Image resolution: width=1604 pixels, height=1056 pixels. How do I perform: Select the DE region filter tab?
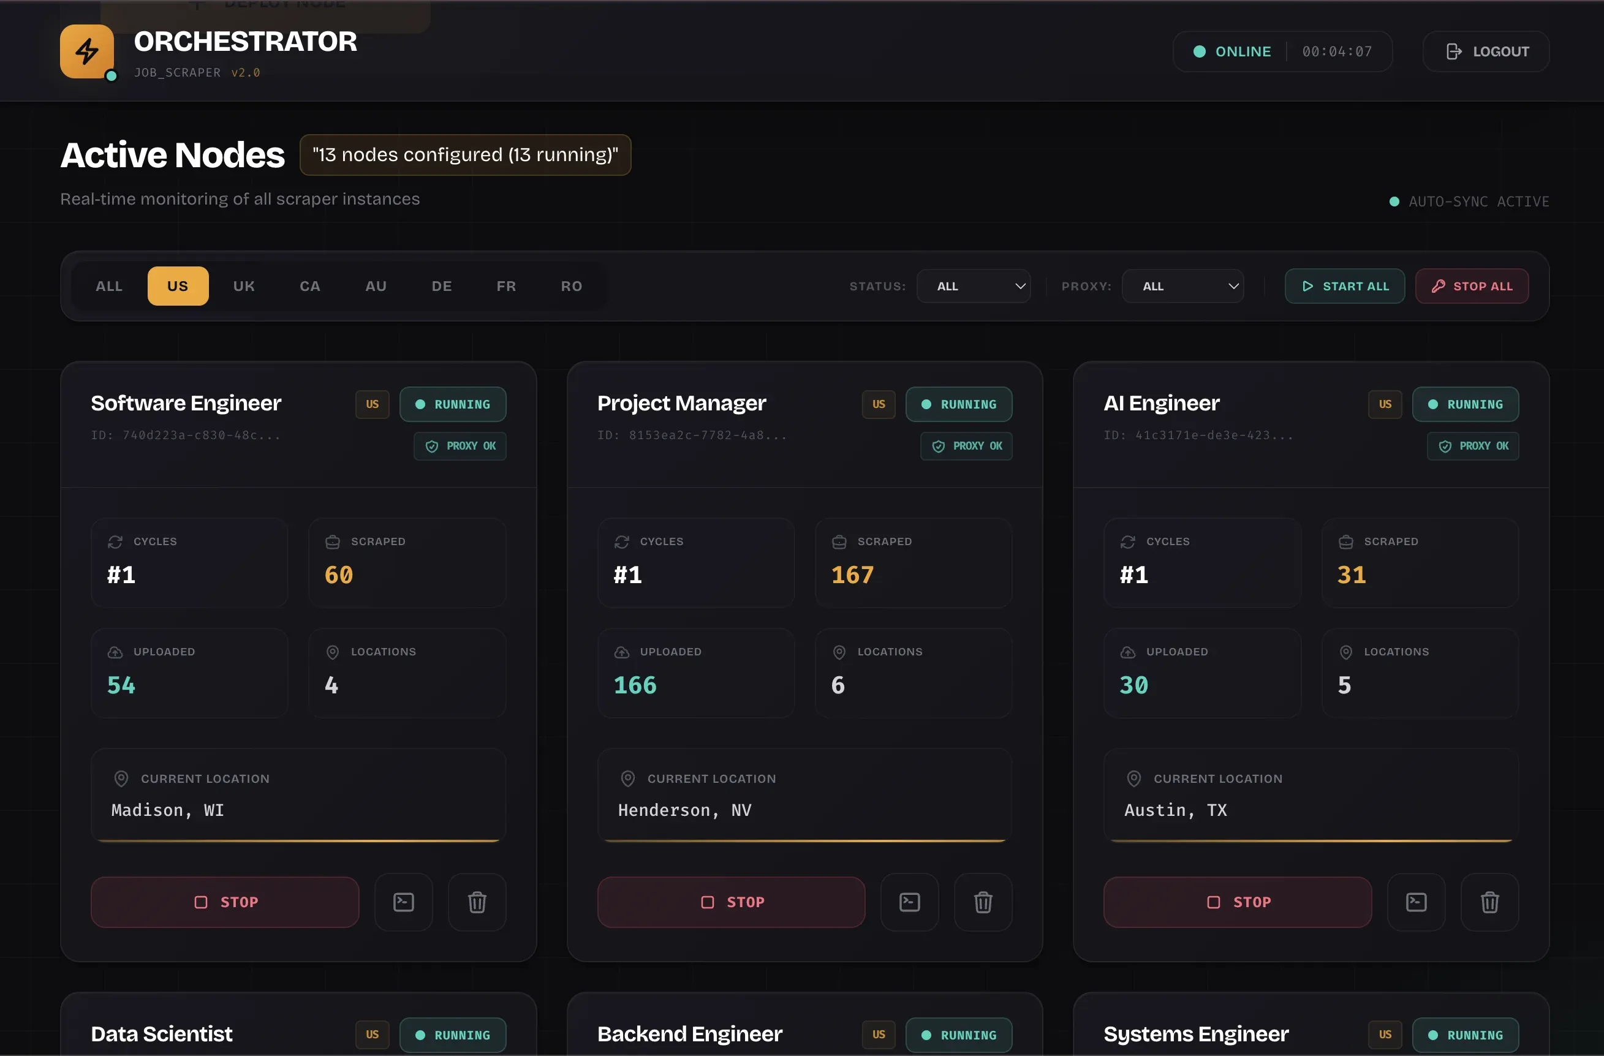coord(441,285)
